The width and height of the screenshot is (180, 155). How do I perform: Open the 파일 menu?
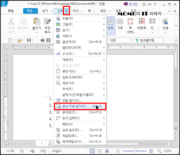[11, 11]
